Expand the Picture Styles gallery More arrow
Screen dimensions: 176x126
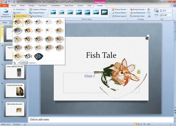(x=110, y=16)
